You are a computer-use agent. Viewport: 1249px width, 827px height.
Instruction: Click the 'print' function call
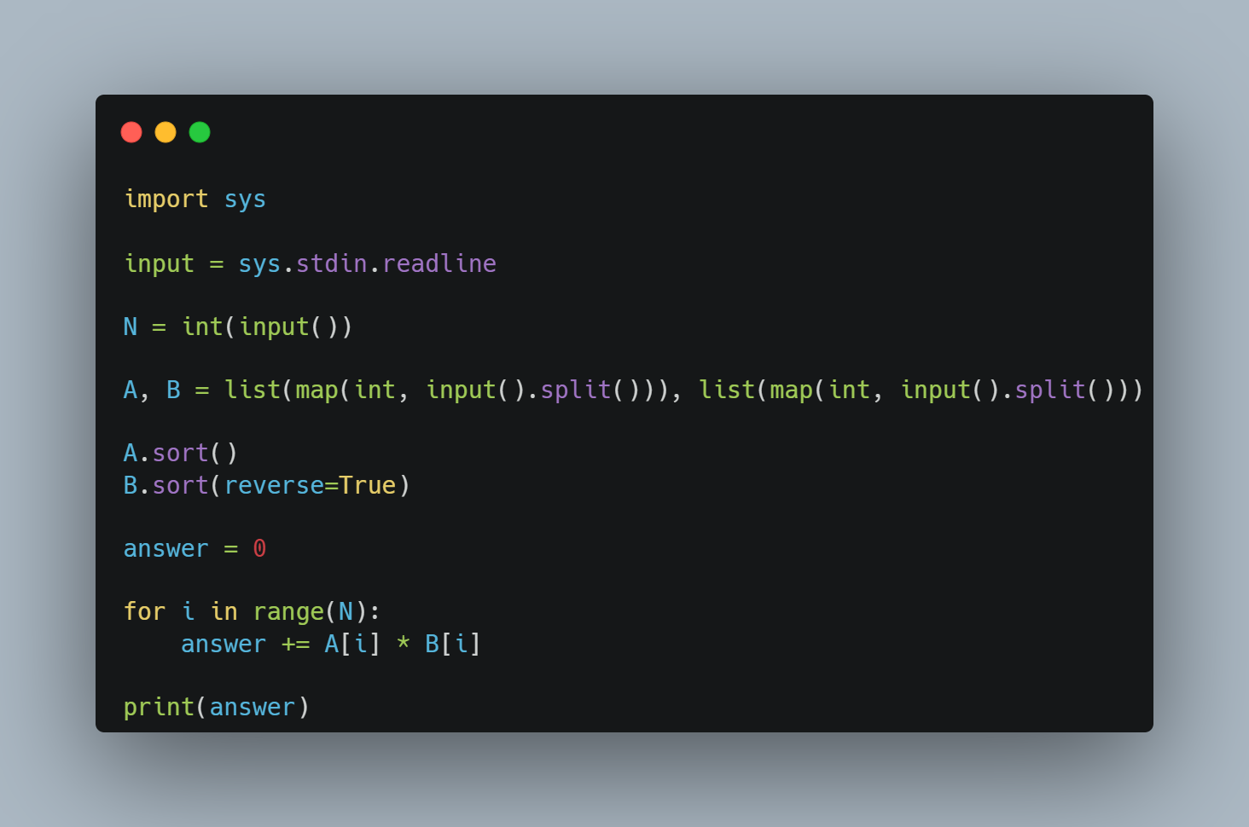(159, 708)
